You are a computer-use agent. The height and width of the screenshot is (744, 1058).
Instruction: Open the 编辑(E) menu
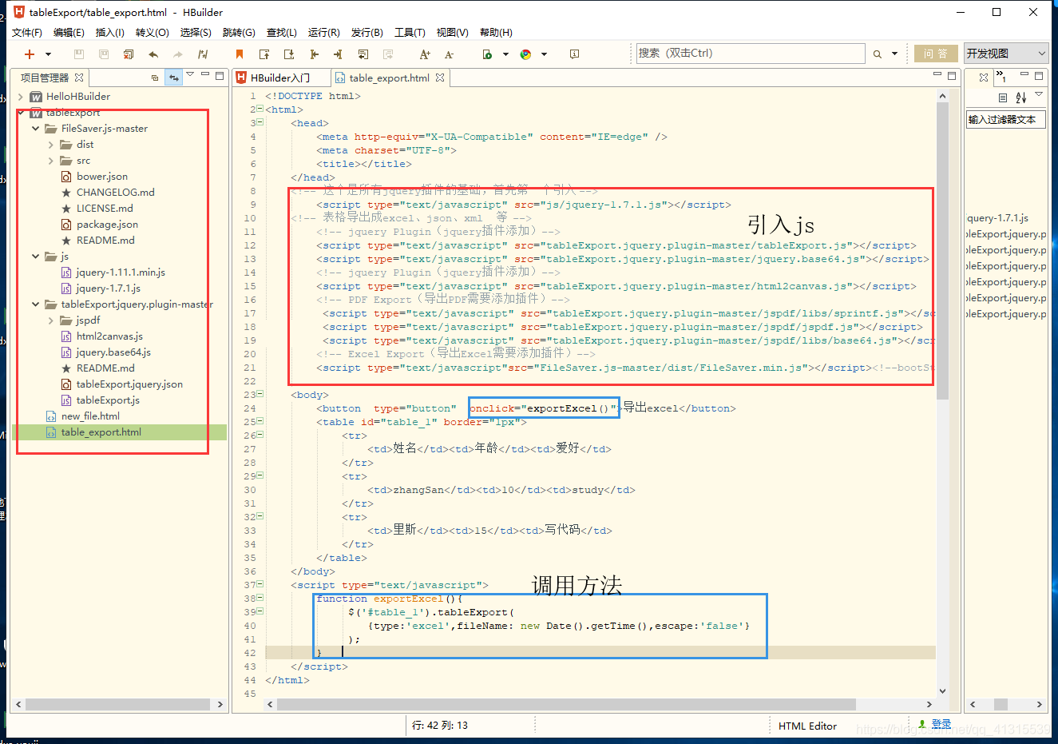coord(69,33)
